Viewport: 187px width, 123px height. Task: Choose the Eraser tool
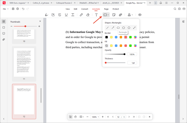(88, 15)
